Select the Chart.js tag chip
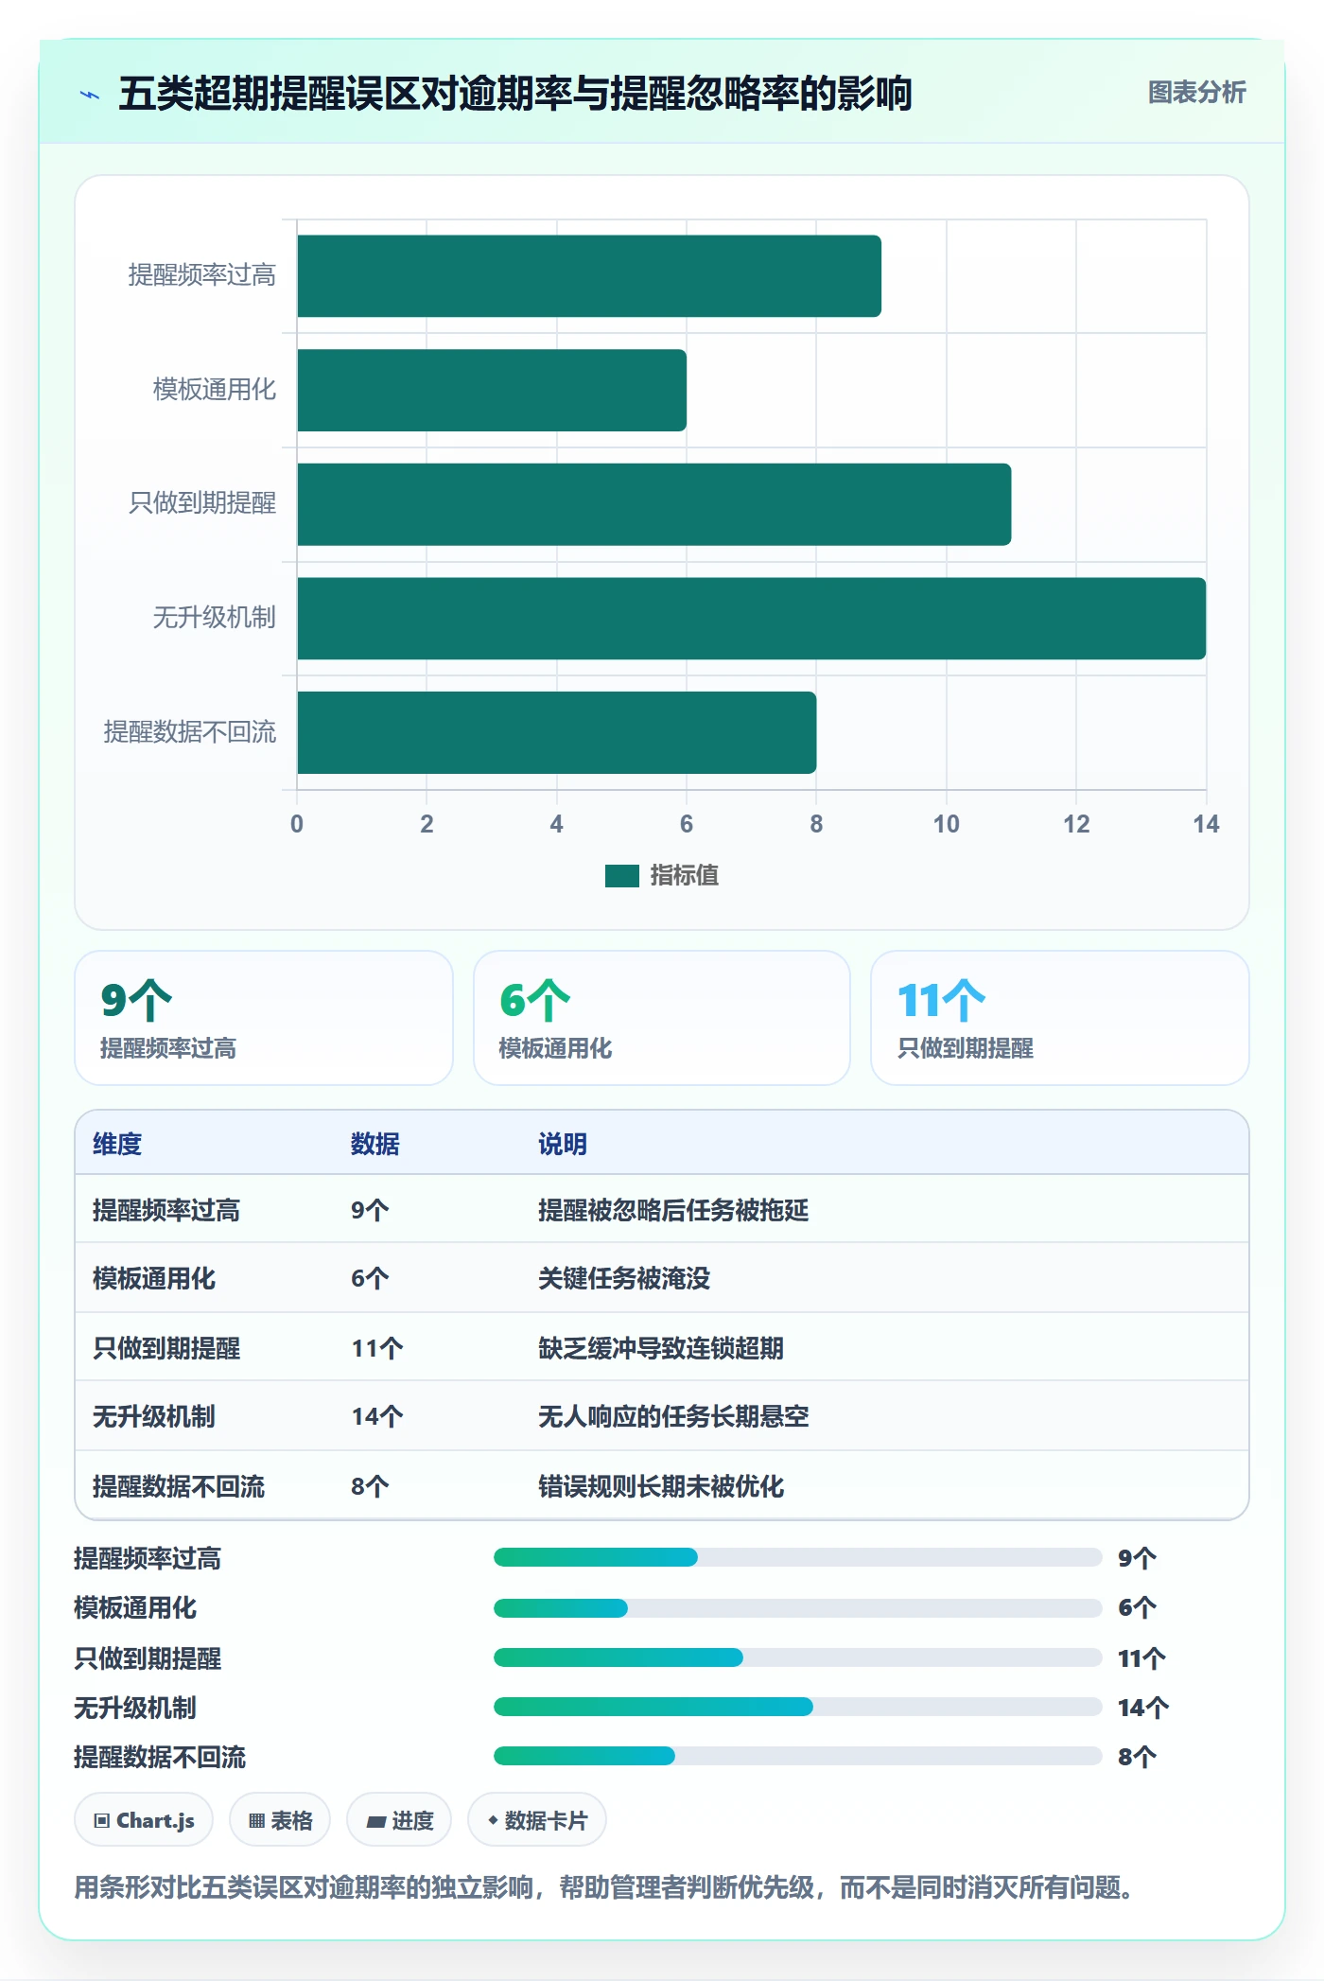The height and width of the screenshot is (1981, 1324). [144, 1820]
